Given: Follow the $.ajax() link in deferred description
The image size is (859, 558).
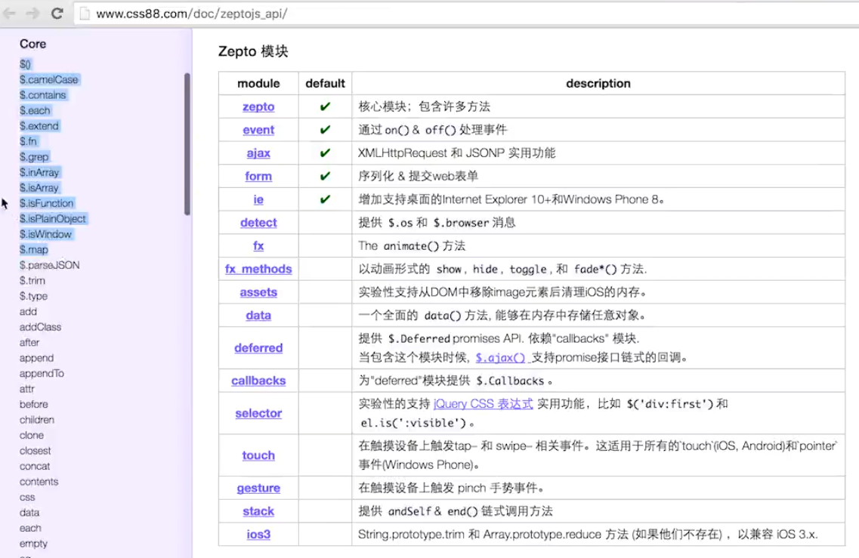Looking at the screenshot, I should click(500, 358).
